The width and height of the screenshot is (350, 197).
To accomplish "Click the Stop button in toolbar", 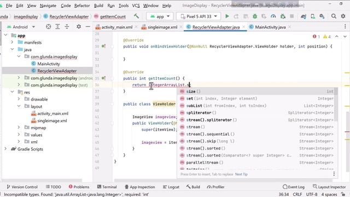I will (291, 16).
